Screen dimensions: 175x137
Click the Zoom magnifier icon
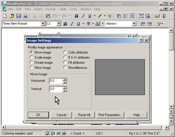click(148, 16)
